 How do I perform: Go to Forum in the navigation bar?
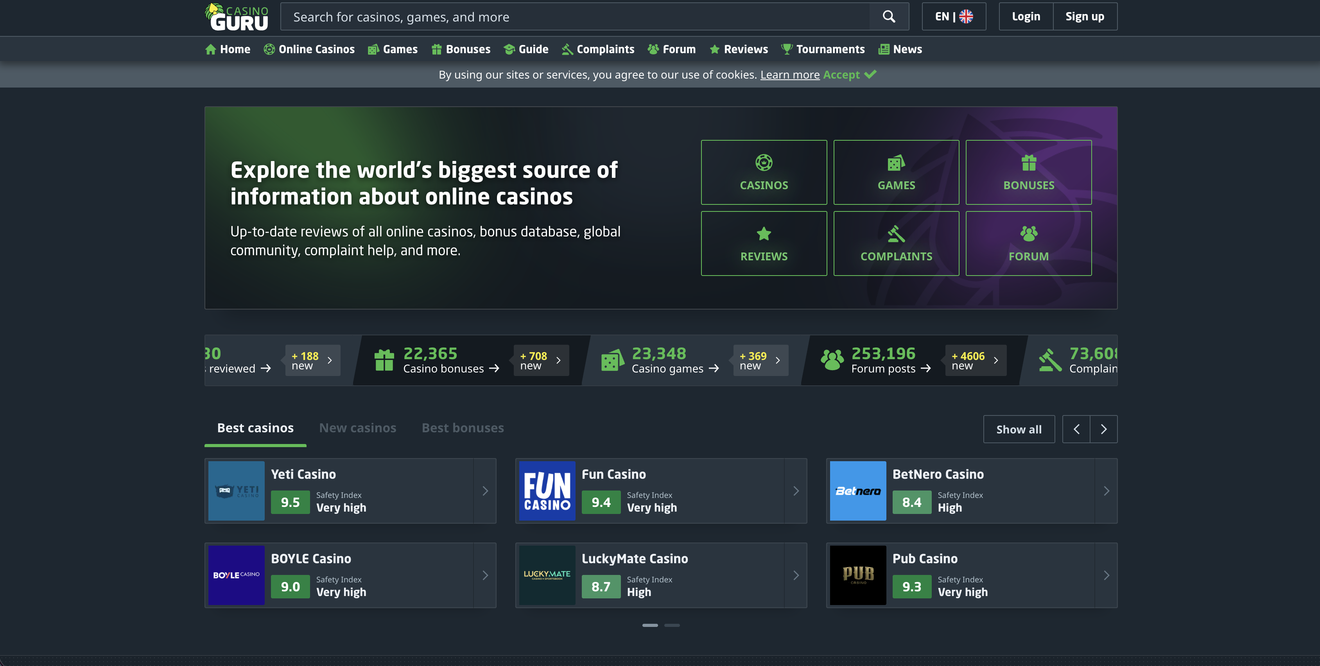click(672, 49)
